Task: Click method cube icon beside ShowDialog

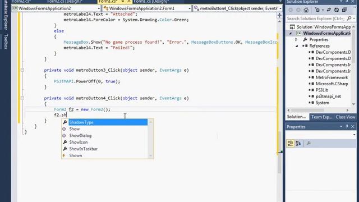Action: (x=64, y=136)
